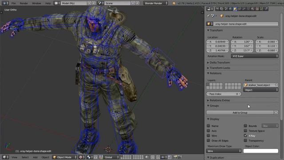Open the viewport View menu
Image resolution: width=284 pixels, height=160 pixels.
tap(14, 157)
